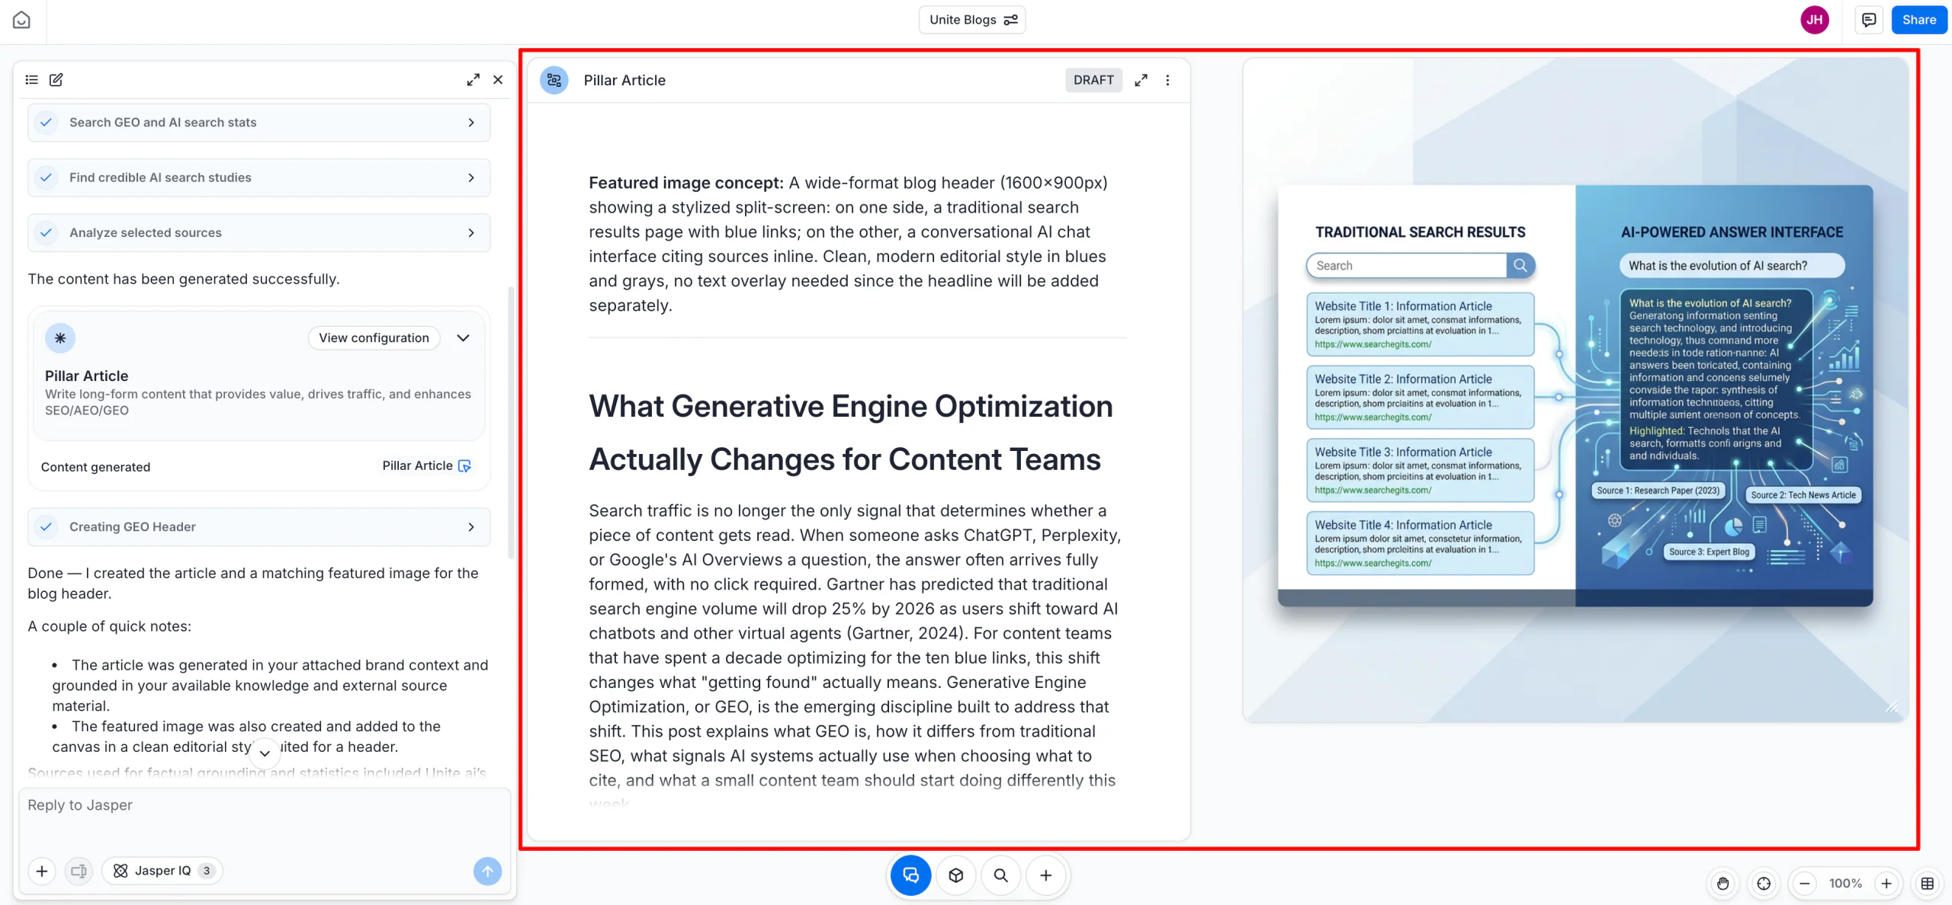Close the chat side panel
Screen dimensions: 1952x905
point(498,79)
